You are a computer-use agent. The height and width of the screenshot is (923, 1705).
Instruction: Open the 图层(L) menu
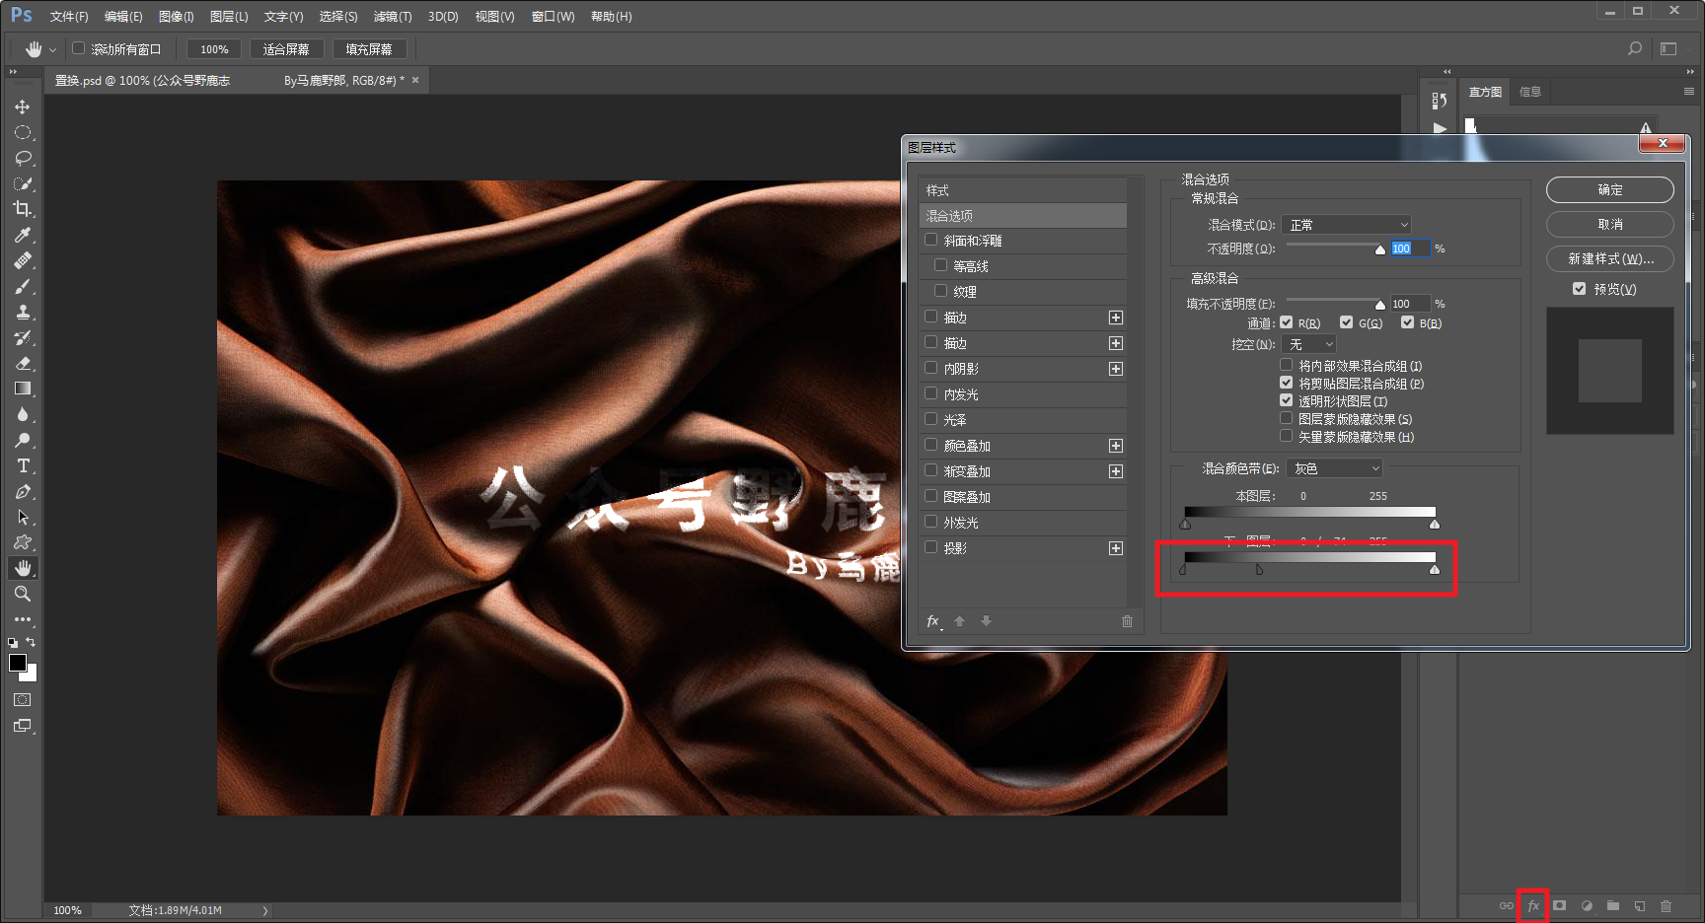pyautogui.click(x=229, y=17)
